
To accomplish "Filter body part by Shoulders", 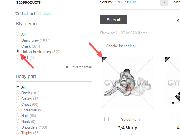I will pyautogui.click(x=17, y=127).
